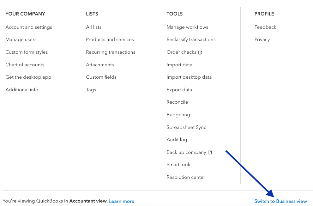The image size is (313, 206).
Task: Click external link icon beside Order checks
Action: [x=200, y=52]
